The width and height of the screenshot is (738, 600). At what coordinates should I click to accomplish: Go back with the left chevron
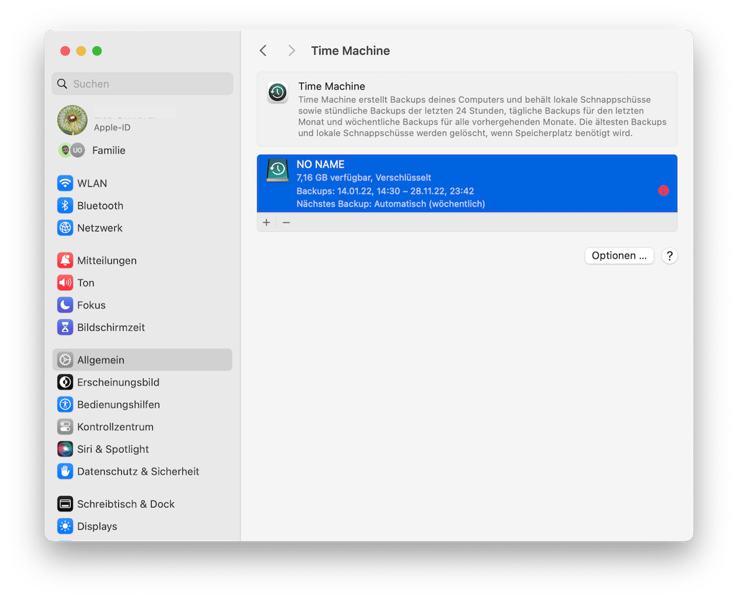[x=263, y=50]
